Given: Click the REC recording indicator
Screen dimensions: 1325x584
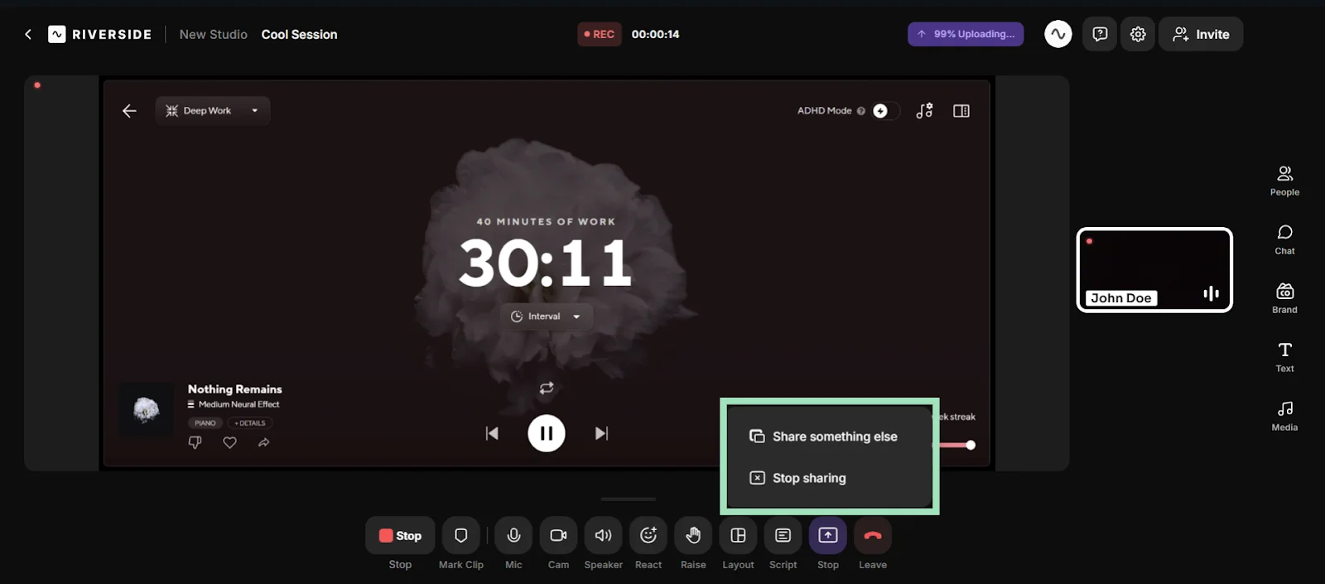Looking at the screenshot, I should coord(600,34).
